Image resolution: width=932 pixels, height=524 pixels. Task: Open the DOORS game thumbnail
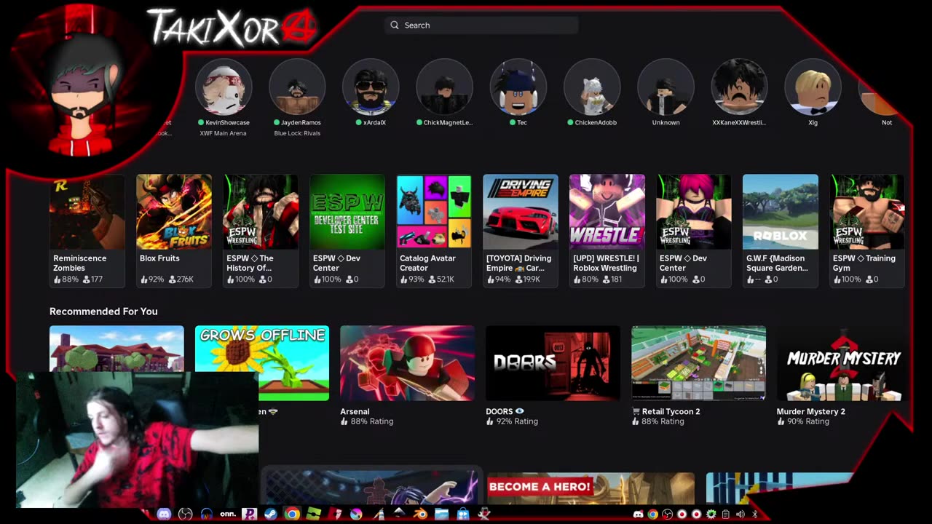click(x=553, y=363)
